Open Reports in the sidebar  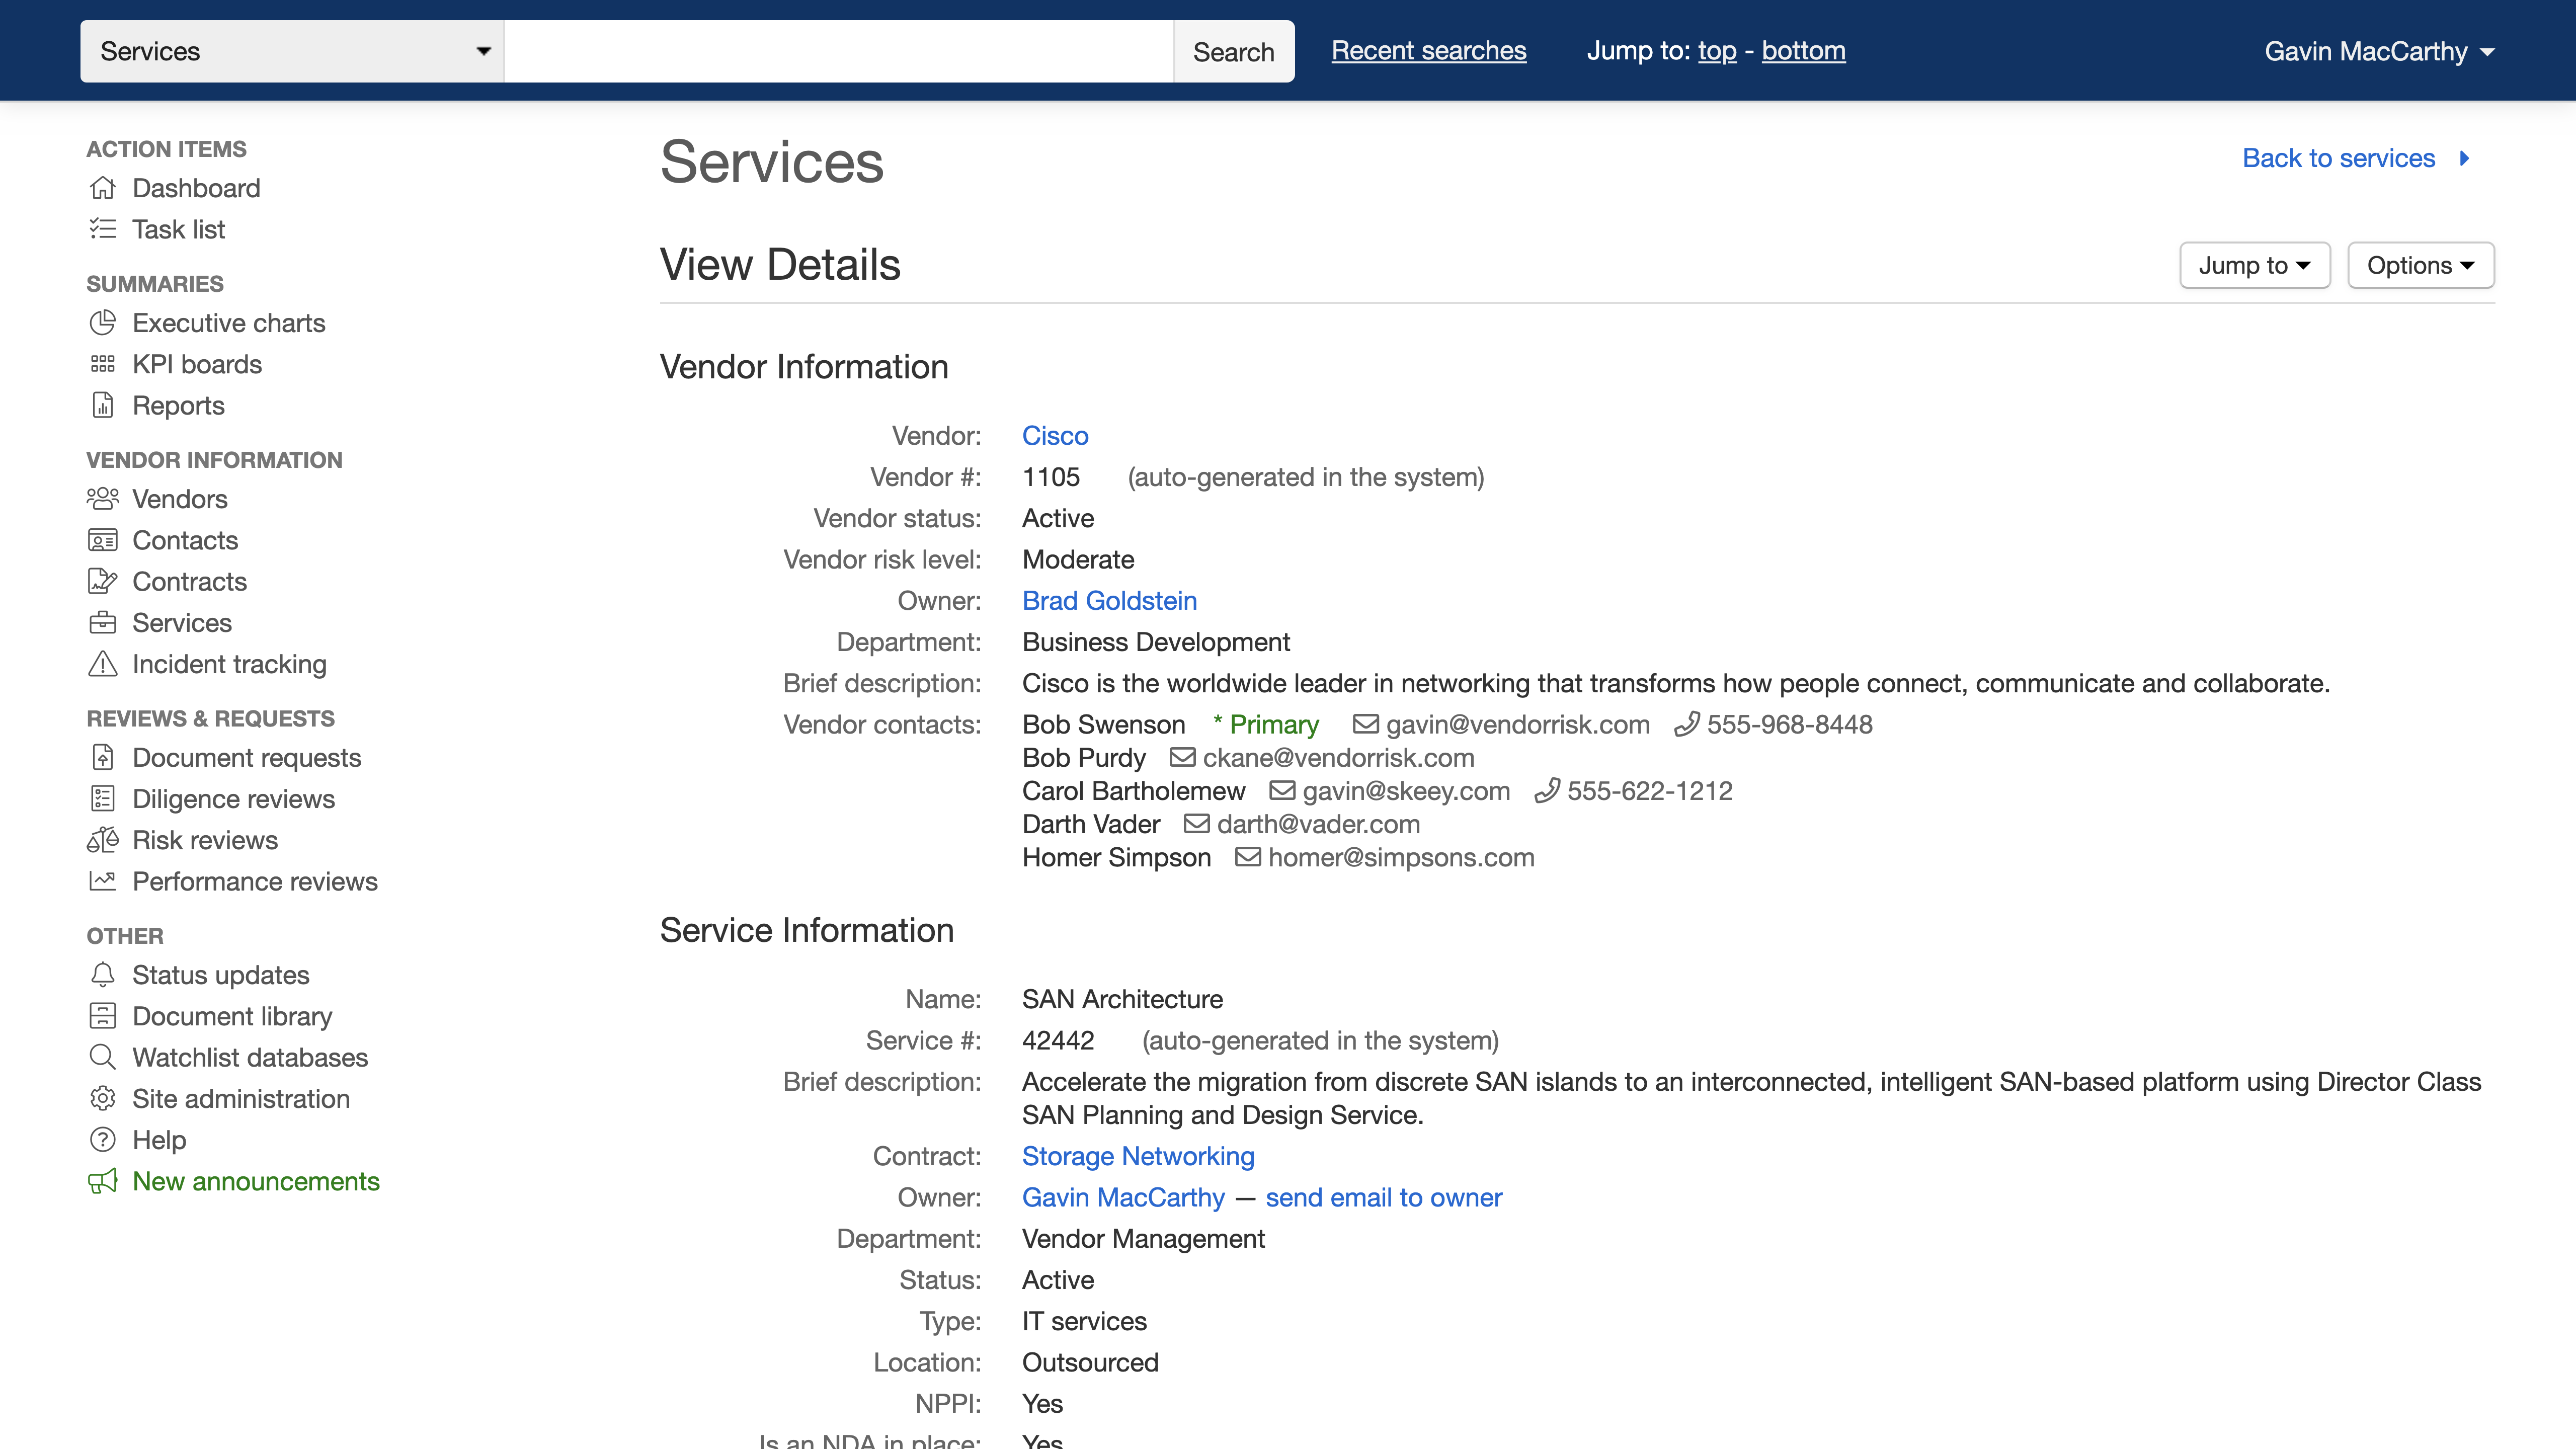178,405
